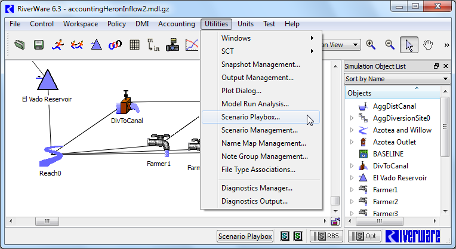Choose Scenario Playbox menu item
This screenshot has width=456, height=249.
point(261,117)
